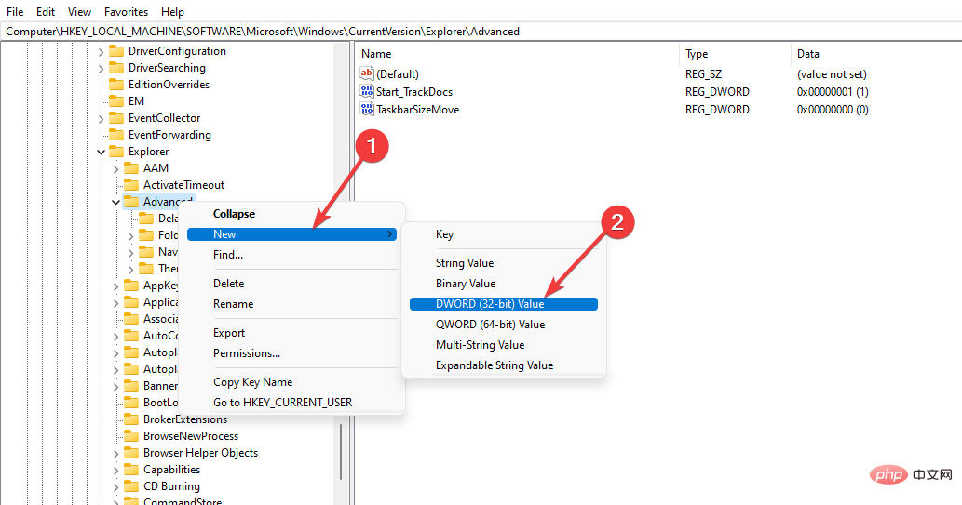
Task: Open the Help menu
Action: (x=172, y=12)
